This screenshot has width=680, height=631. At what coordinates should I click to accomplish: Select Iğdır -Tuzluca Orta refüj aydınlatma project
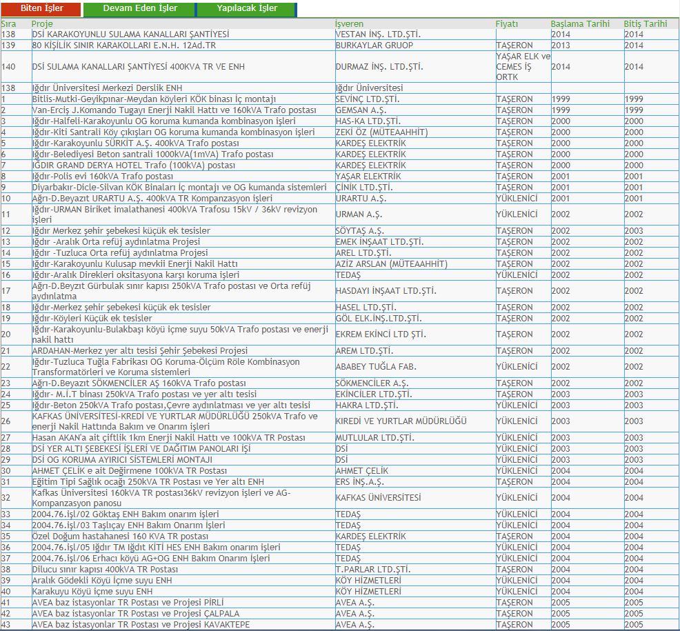click(x=183, y=253)
